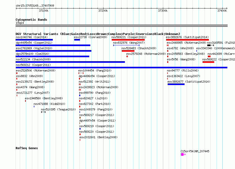Screen dimensions: 235x169
Task: Click the nsv569212 (Cooper2011) label
Action: [x=33, y=65]
